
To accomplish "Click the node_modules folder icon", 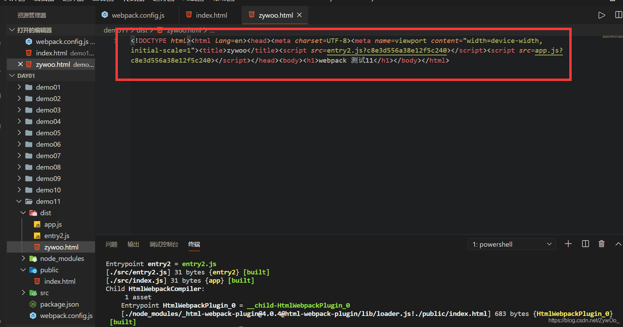I will click(33, 258).
